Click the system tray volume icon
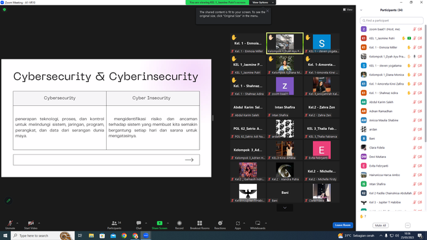 tap(397, 235)
